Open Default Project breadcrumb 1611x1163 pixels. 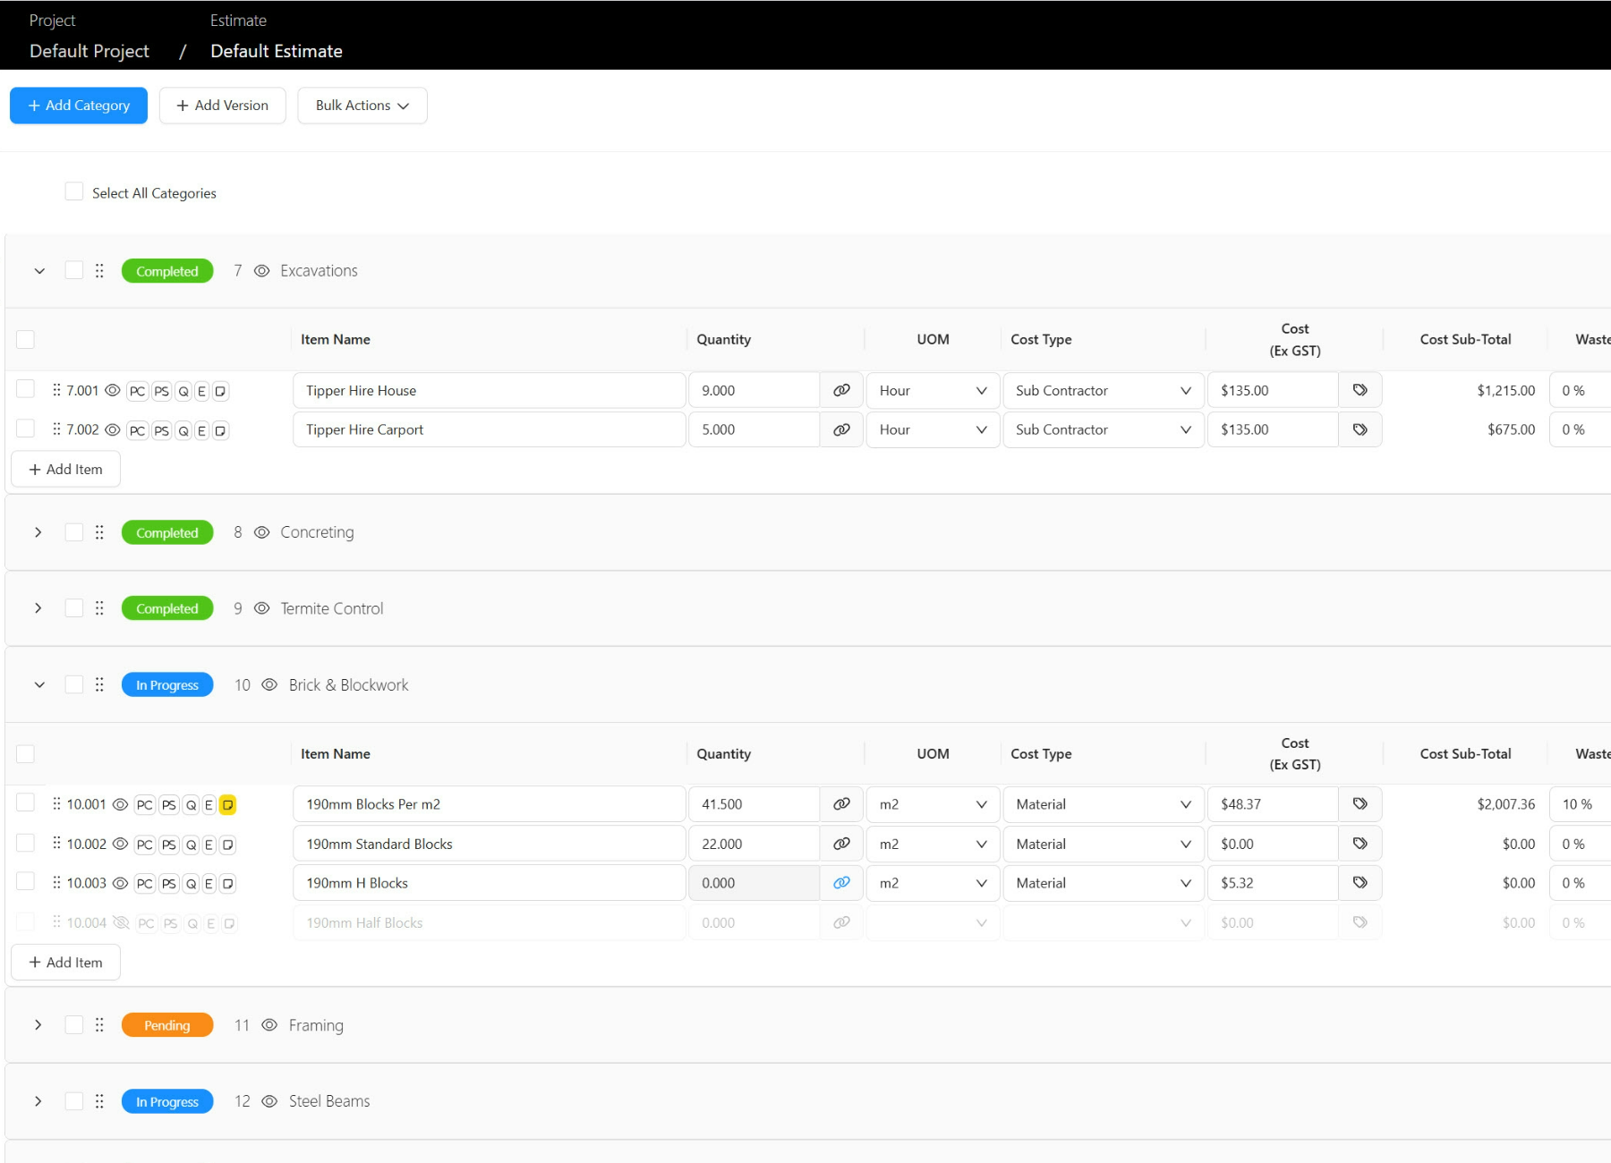coord(89,51)
